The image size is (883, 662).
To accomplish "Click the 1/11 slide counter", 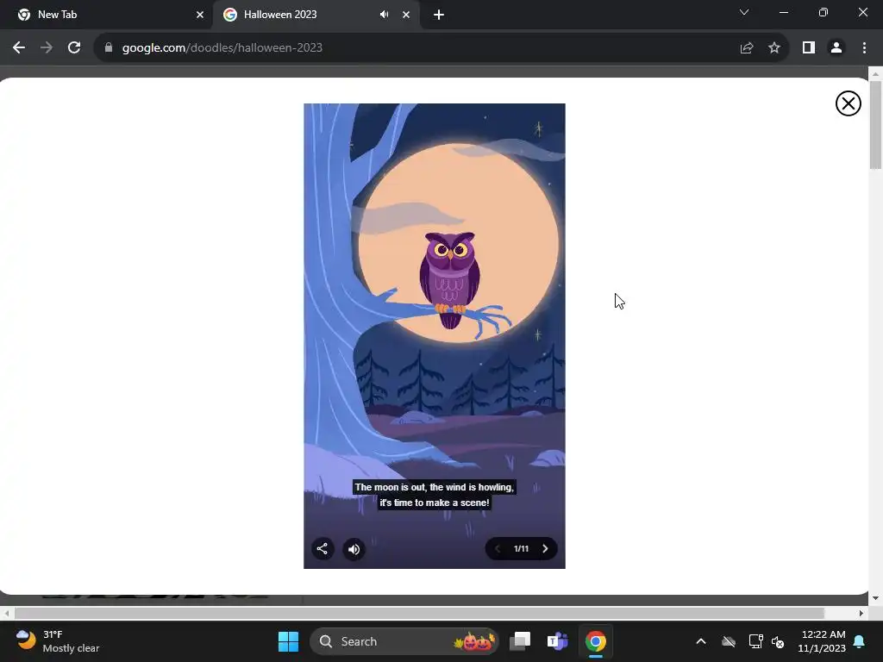I will click(521, 548).
